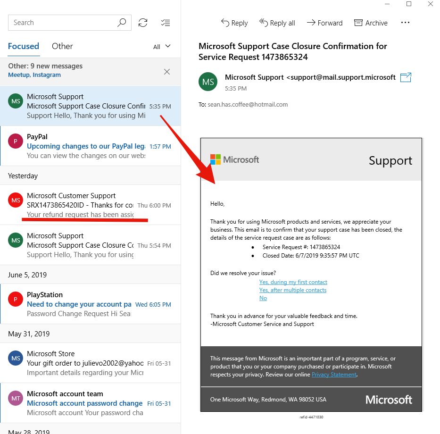
Task: Open the Thu 5:54 PM Microsoft Support email
Action: (91, 245)
